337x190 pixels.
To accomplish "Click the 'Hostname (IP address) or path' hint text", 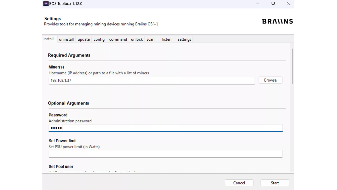I will (99, 73).
